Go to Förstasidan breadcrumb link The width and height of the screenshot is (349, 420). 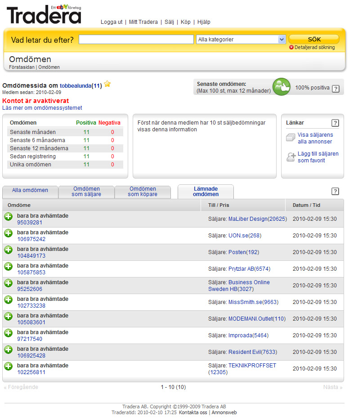click(x=22, y=67)
